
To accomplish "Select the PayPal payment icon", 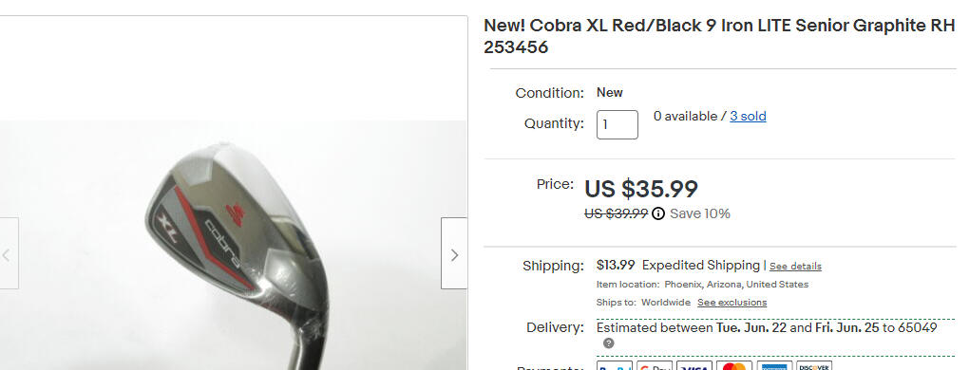I will point(615,365).
